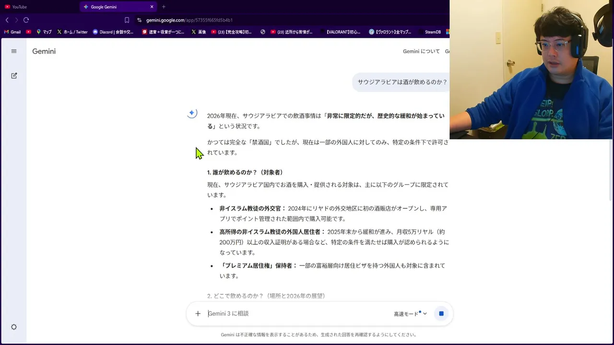Viewport: 614px width, 345px height.
Task: Click bullet text 非イスラム教徒の外交官
Action: (x=252, y=208)
